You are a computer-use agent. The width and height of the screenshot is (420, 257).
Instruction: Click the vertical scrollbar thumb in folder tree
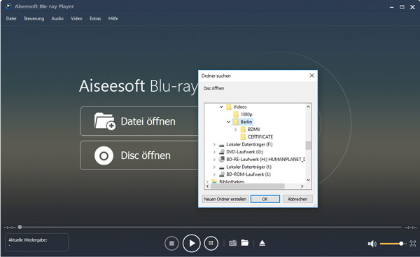point(308,145)
